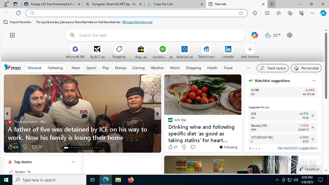Show hidden system tray icons chevron
The image size is (329, 185).
coord(277,180)
